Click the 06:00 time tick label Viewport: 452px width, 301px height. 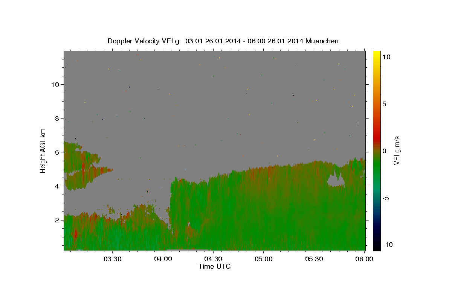click(x=365, y=259)
